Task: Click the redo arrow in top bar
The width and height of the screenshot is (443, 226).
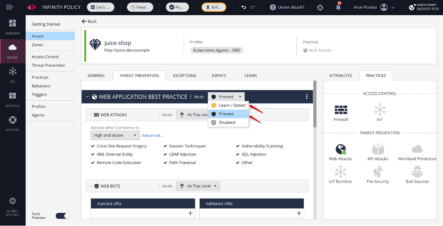Action: (x=253, y=8)
